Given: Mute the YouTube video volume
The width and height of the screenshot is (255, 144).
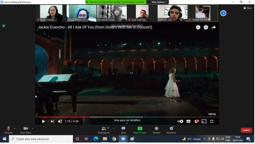Looking at the screenshot, I should 60,121.
